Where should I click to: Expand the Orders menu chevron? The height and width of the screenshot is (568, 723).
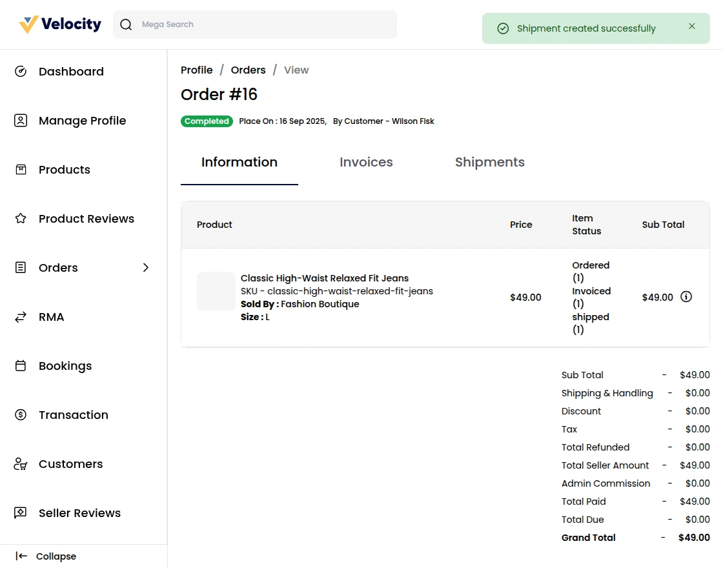tap(146, 268)
